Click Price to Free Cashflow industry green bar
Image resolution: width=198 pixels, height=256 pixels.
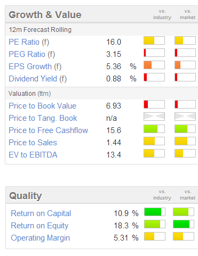[x=154, y=129]
